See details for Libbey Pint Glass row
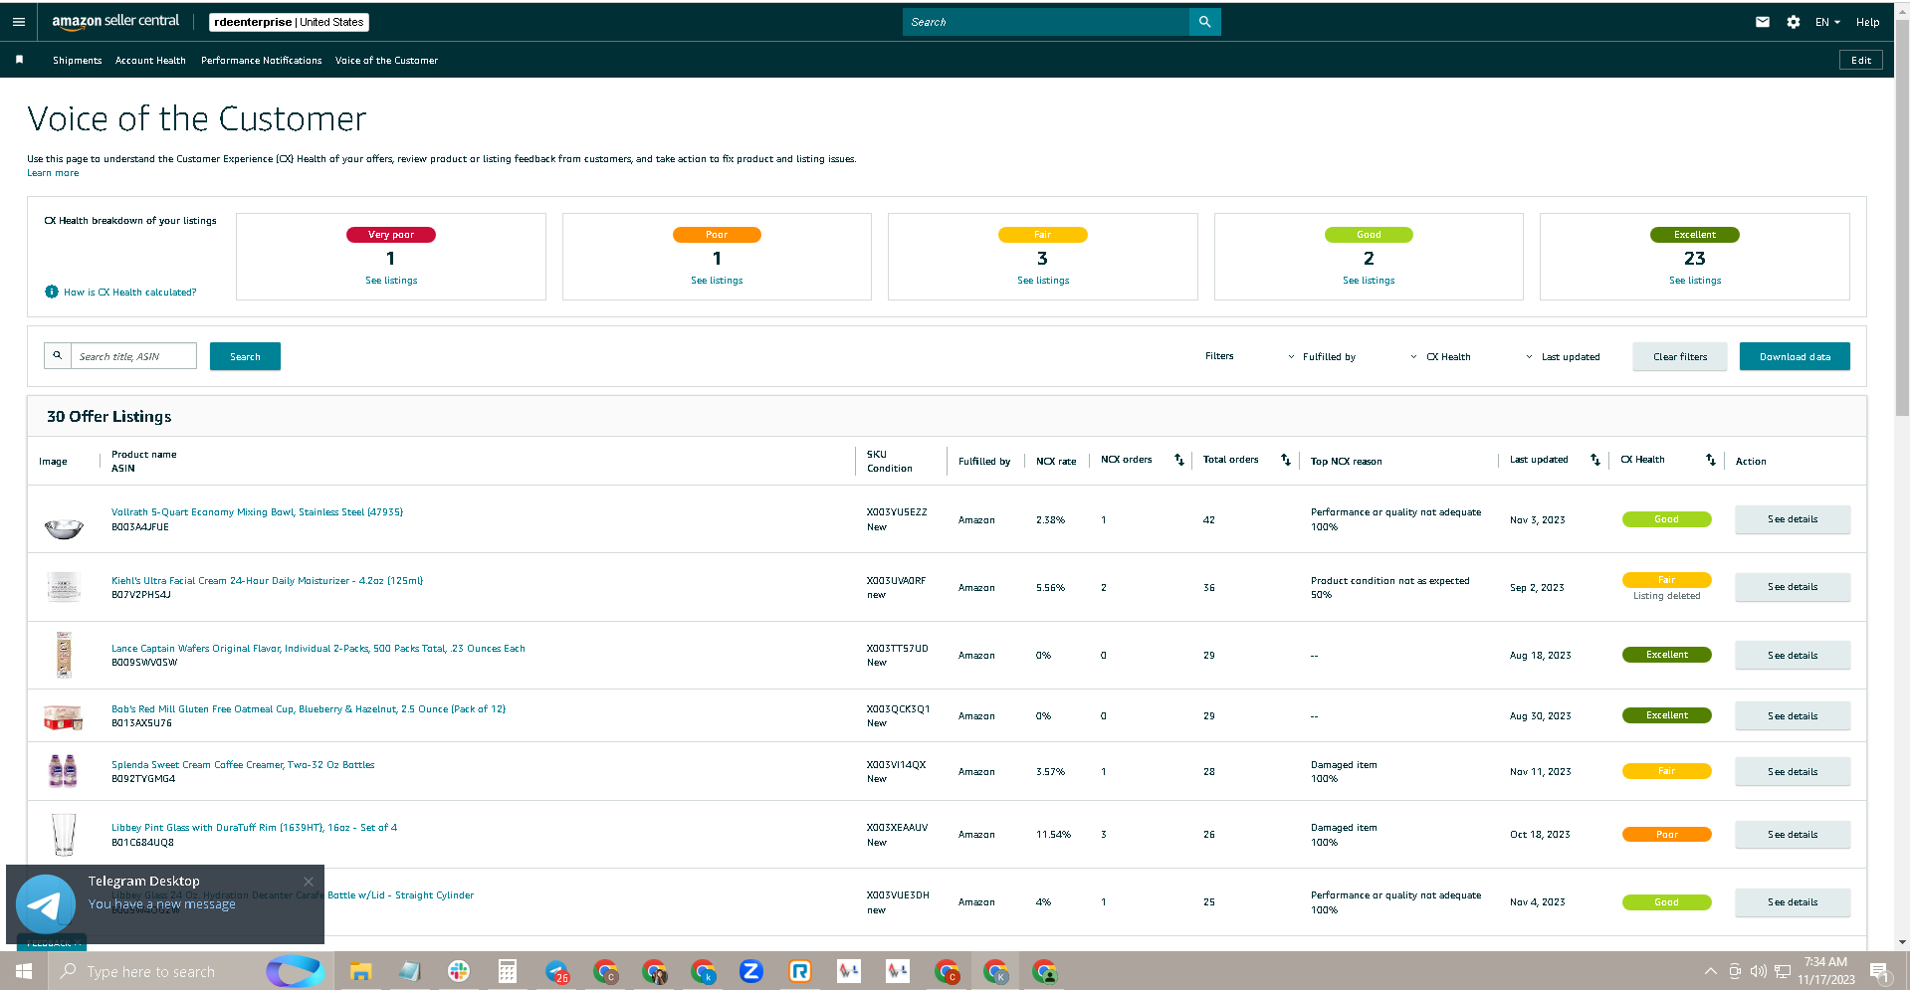Viewport: 1910px width, 990px height. pyautogui.click(x=1793, y=835)
